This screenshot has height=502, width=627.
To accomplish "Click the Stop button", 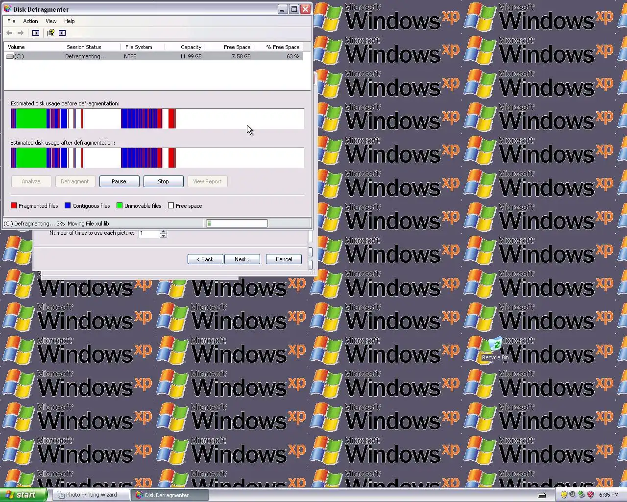I will (x=163, y=181).
